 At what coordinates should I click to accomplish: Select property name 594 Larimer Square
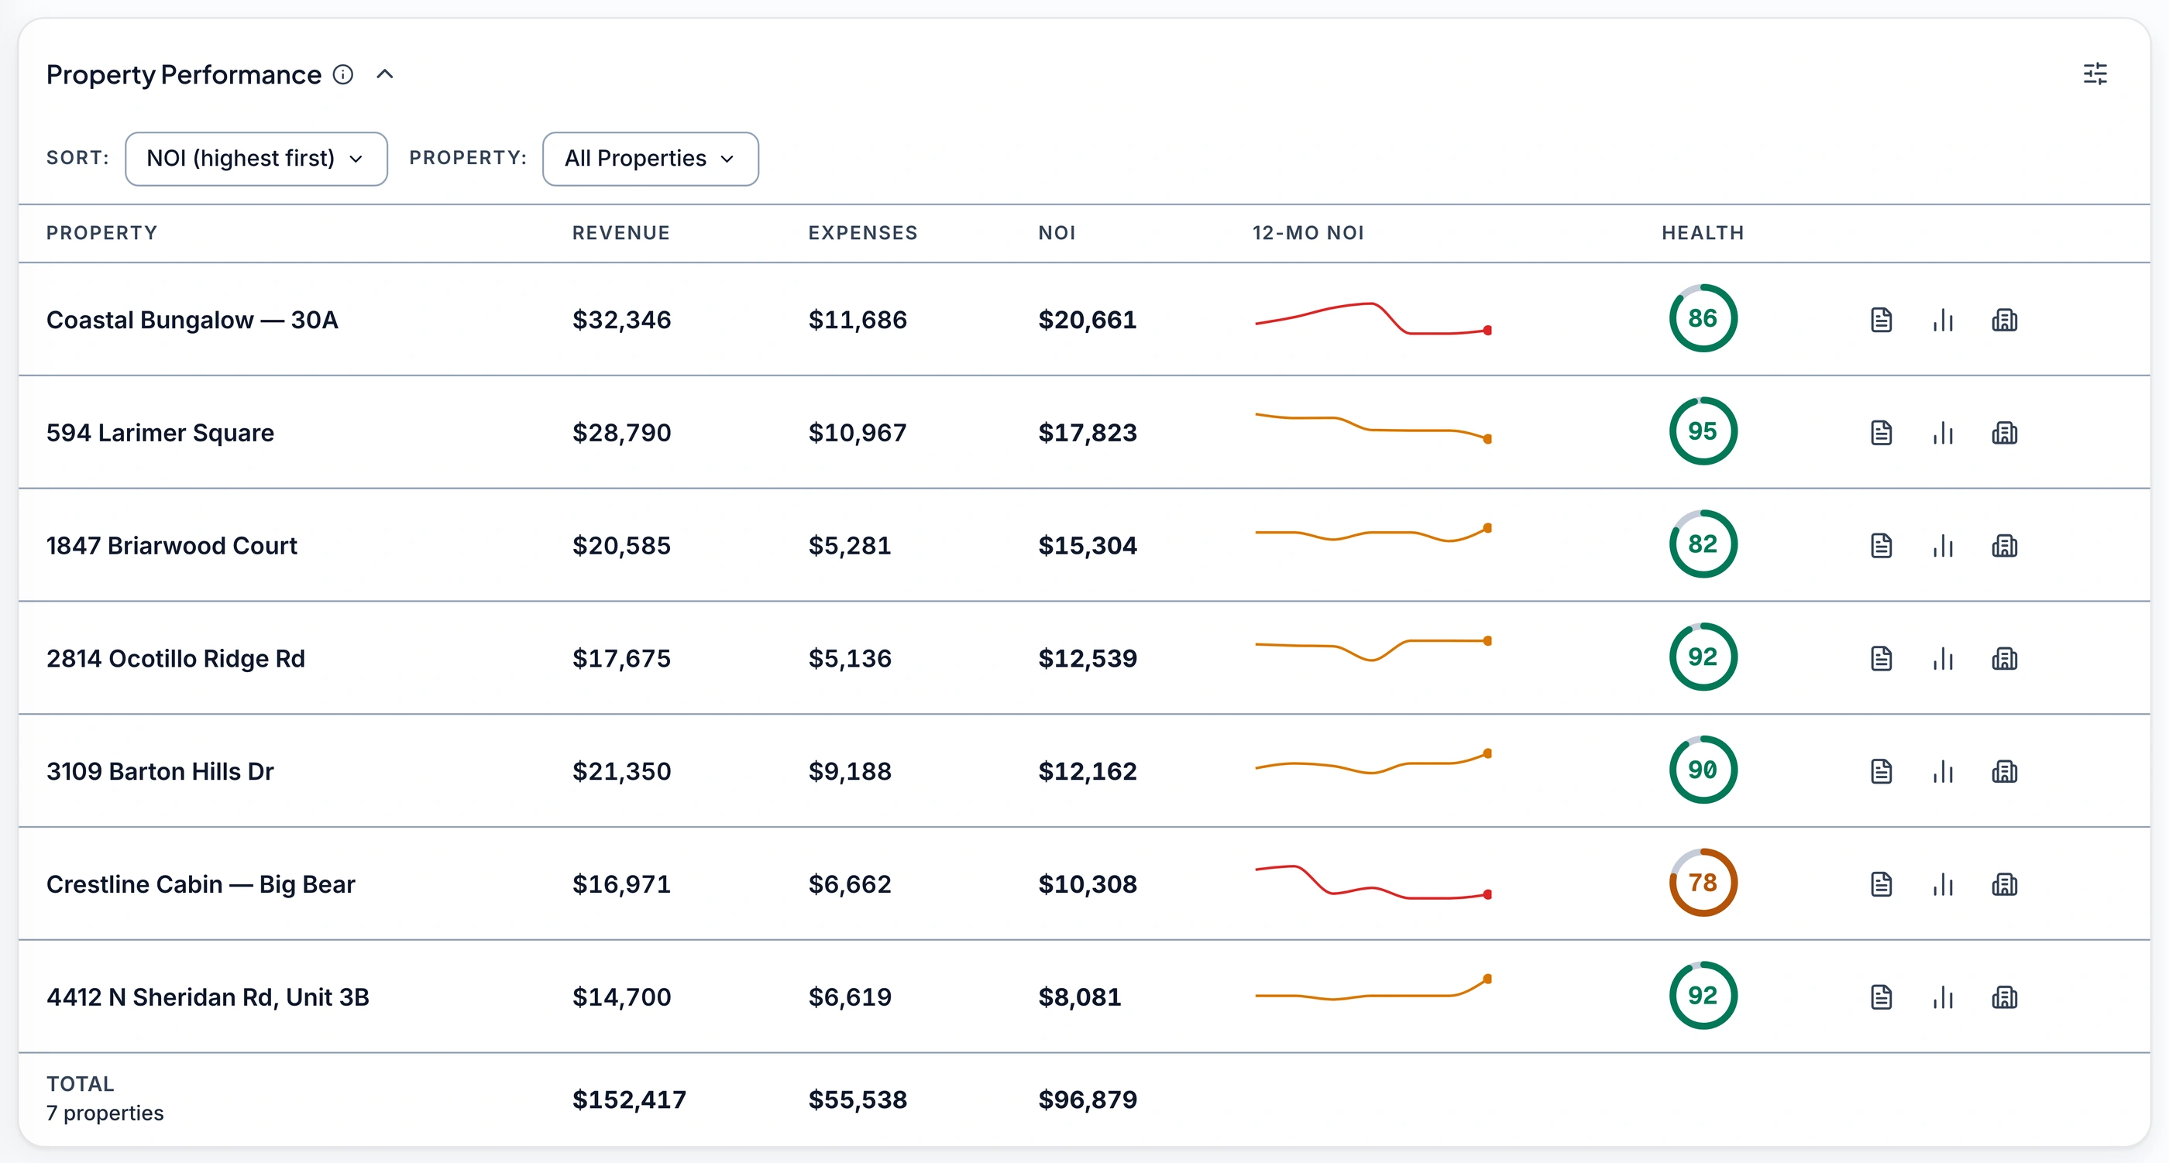pyautogui.click(x=160, y=433)
